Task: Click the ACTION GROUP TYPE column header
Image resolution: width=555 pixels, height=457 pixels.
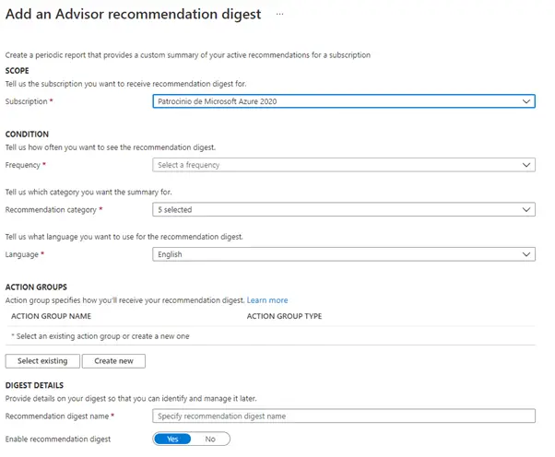Action: coord(284,316)
